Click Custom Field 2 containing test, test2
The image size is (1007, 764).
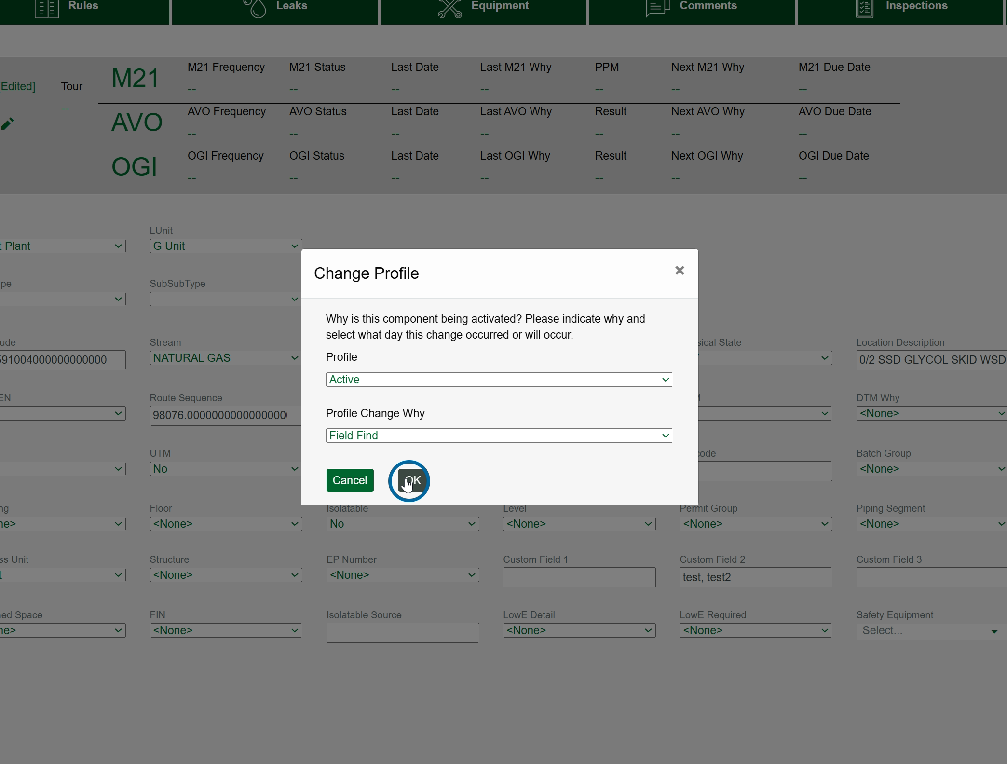click(x=756, y=577)
